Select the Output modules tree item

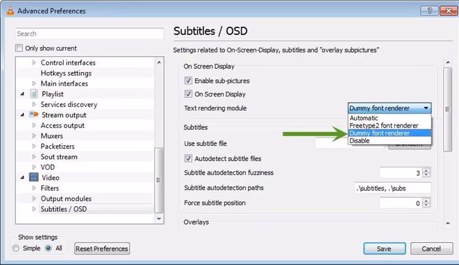coord(66,198)
